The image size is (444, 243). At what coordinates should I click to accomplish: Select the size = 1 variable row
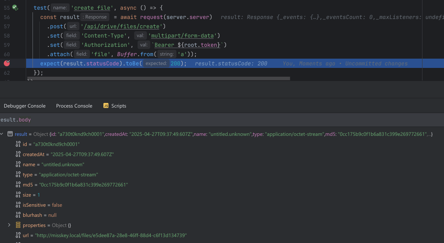(x=32, y=195)
